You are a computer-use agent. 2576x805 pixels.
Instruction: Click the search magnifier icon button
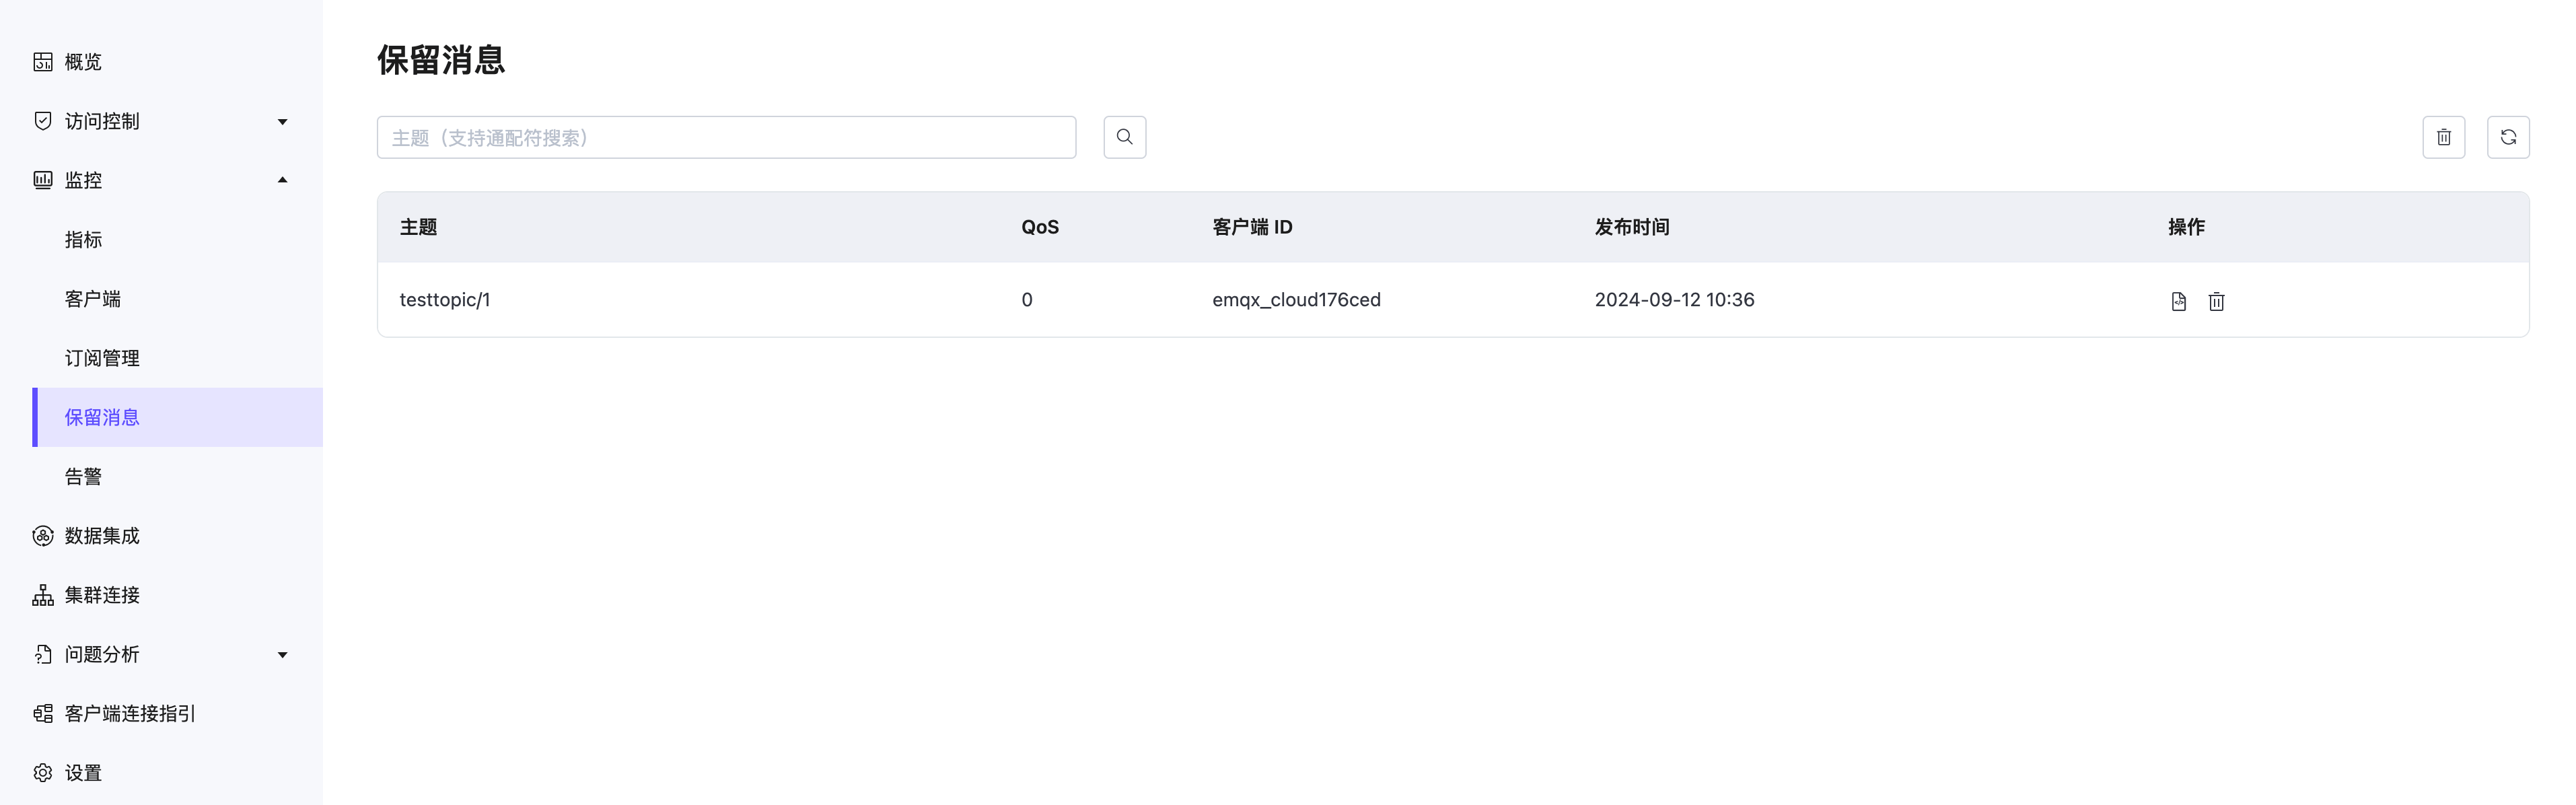(1124, 137)
